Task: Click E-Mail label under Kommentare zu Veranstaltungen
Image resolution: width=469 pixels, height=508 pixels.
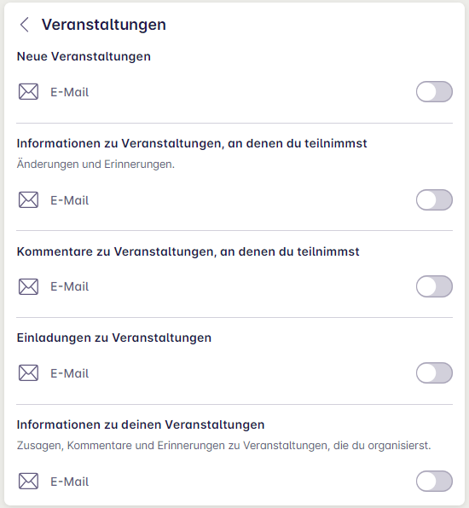Action: click(x=69, y=286)
